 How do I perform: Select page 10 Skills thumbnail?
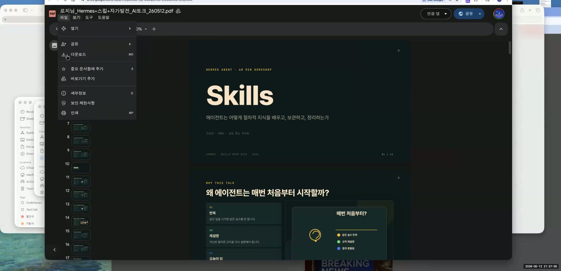[x=81, y=168]
